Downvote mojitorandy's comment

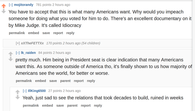[4, 11]
